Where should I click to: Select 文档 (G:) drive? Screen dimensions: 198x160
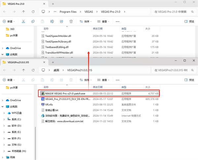pyautogui.click(x=15, y=144)
